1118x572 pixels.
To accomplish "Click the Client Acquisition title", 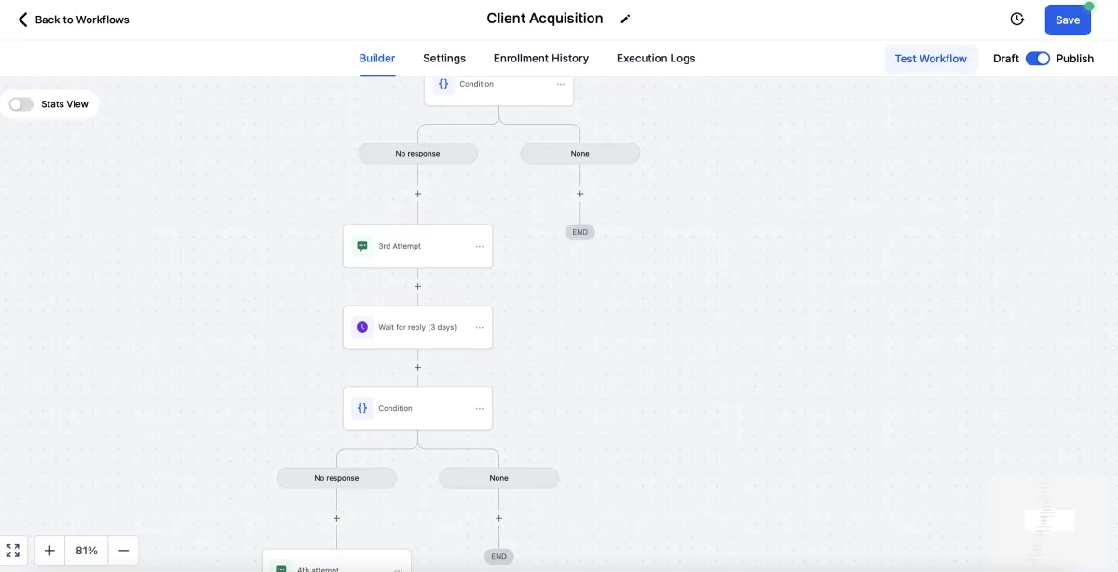I will coord(545,19).
